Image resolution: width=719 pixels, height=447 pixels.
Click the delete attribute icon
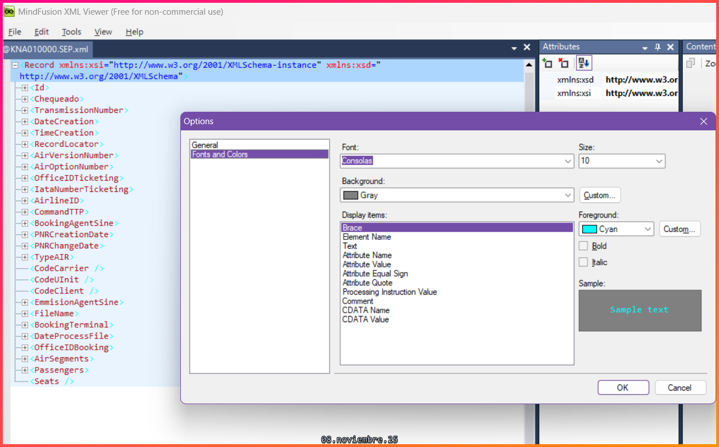click(x=563, y=63)
